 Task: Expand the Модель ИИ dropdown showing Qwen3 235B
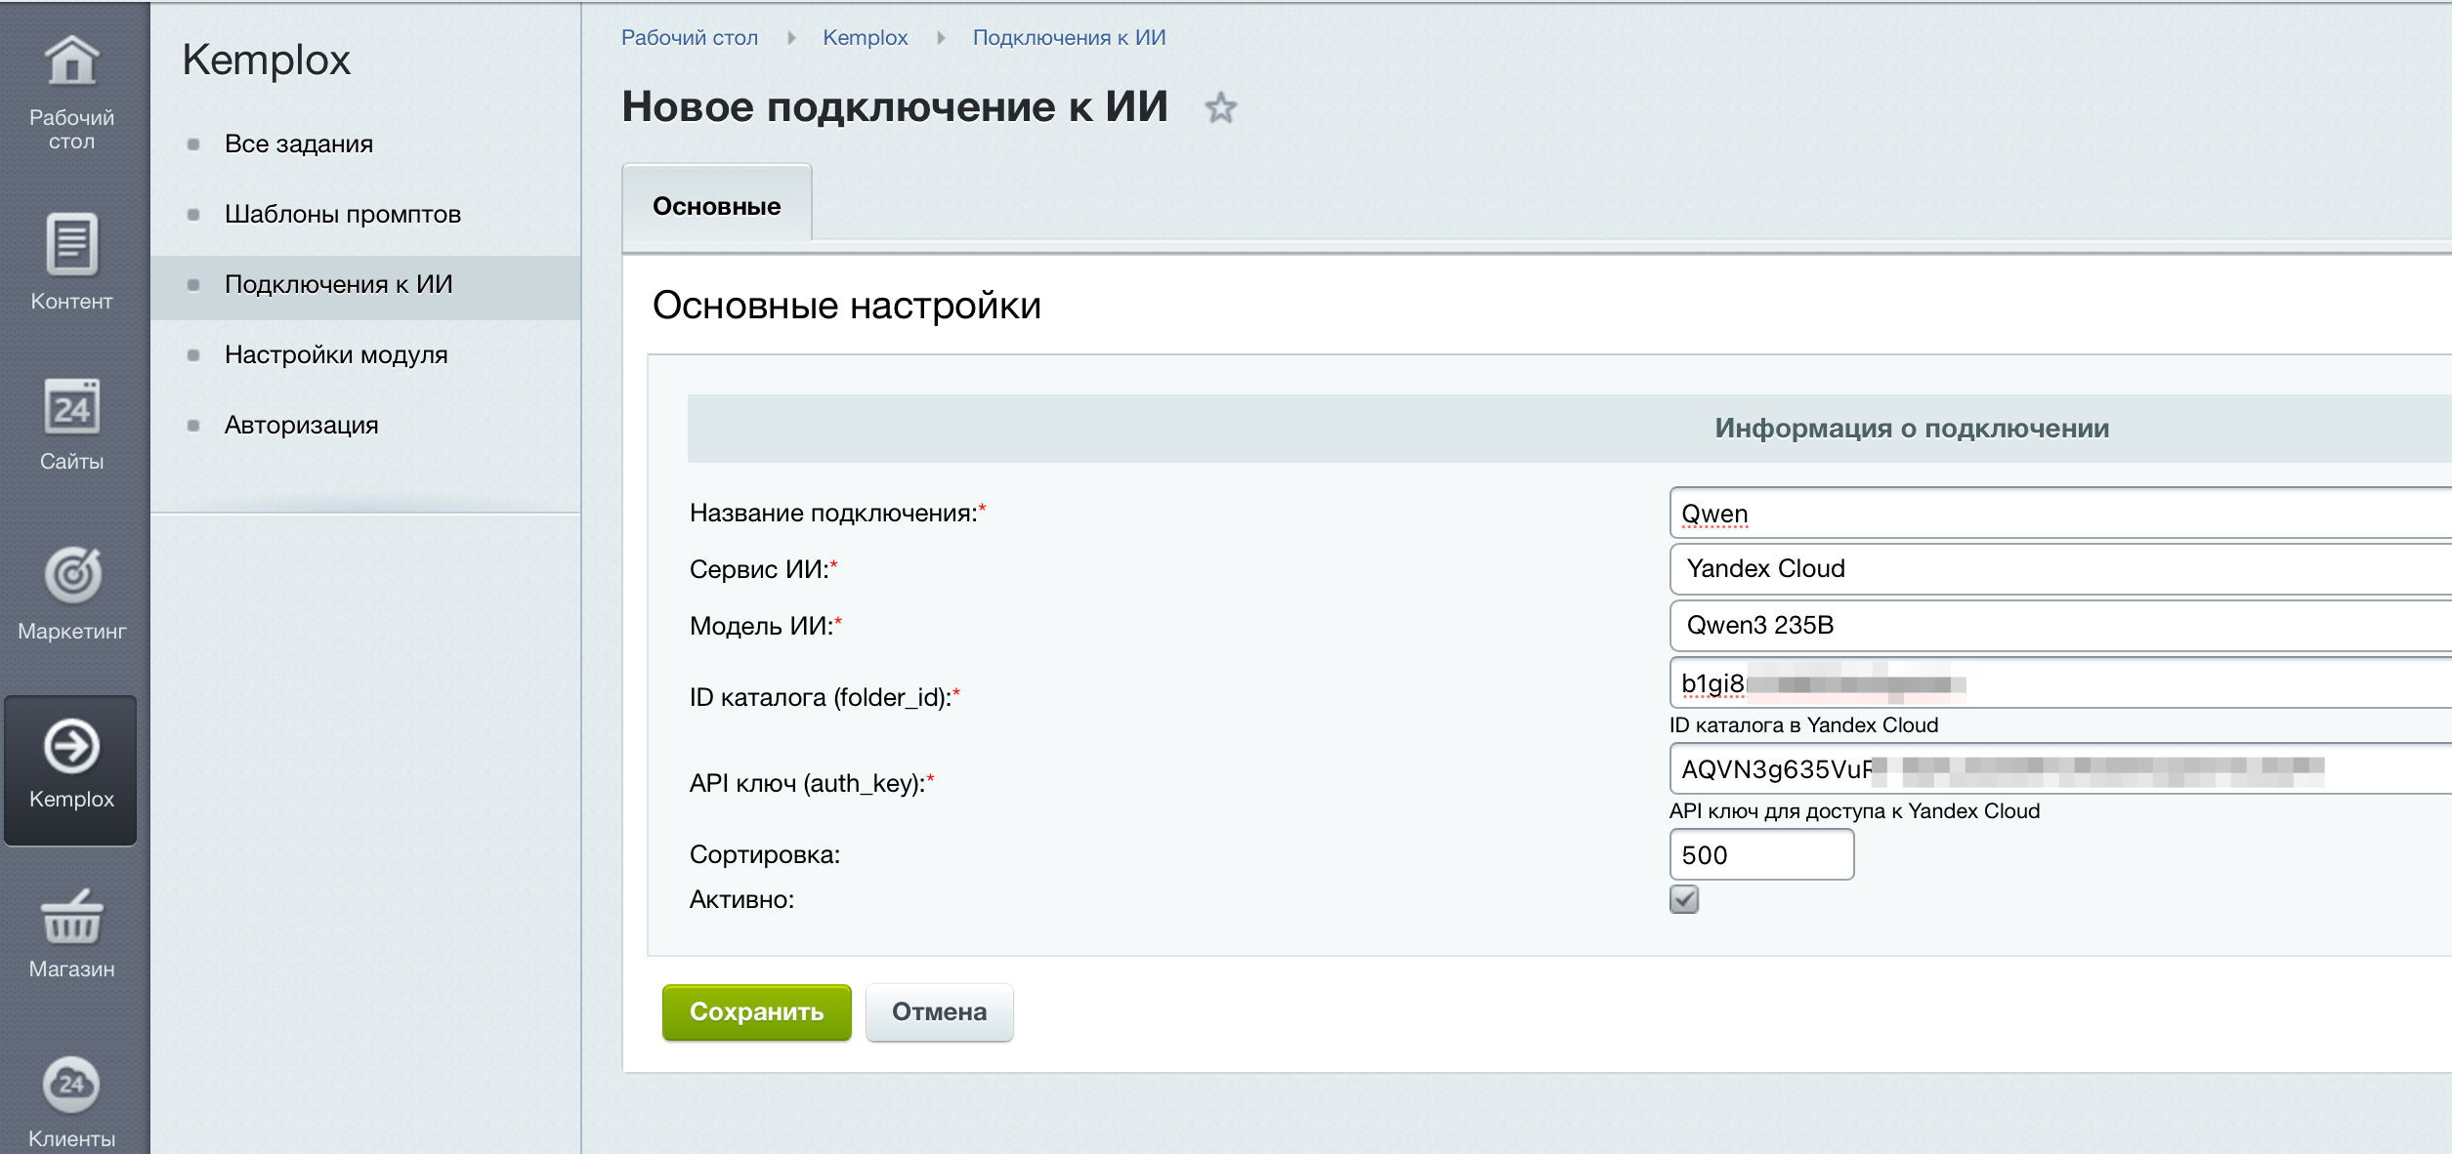point(2060,626)
